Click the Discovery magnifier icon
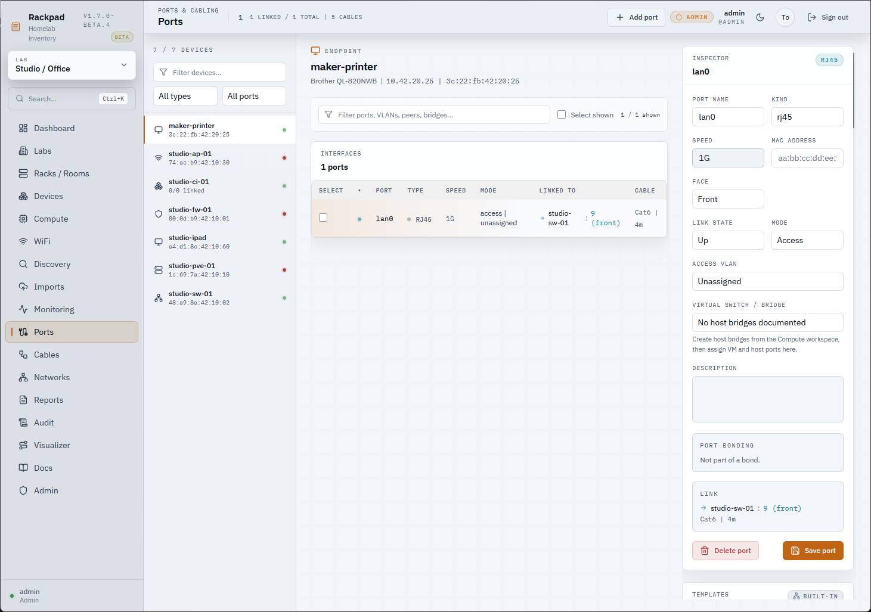 click(x=23, y=264)
